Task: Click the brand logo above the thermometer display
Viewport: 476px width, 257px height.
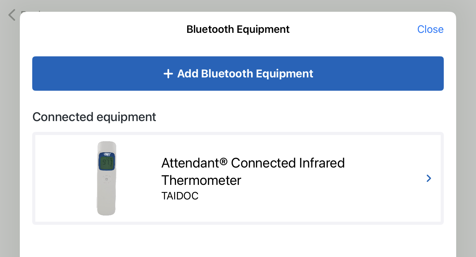Action: 107,154
